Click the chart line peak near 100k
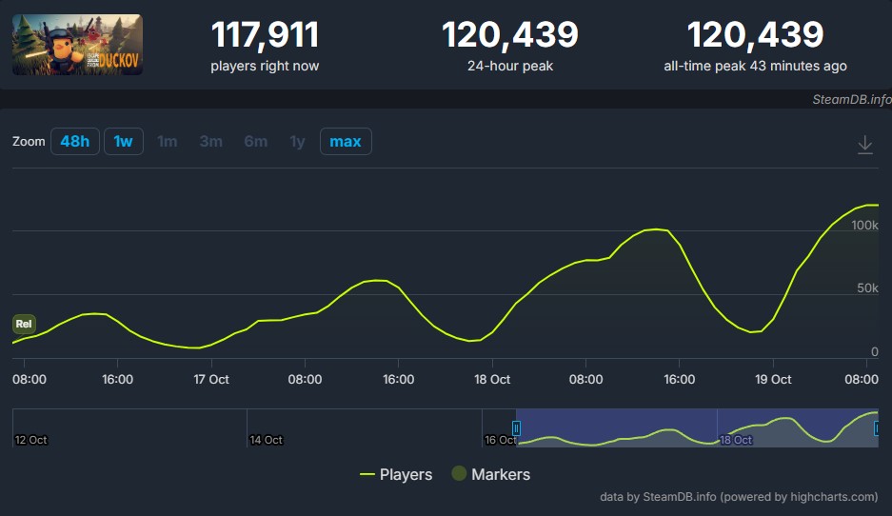The image size is (892, 516). tap(655, 229)
